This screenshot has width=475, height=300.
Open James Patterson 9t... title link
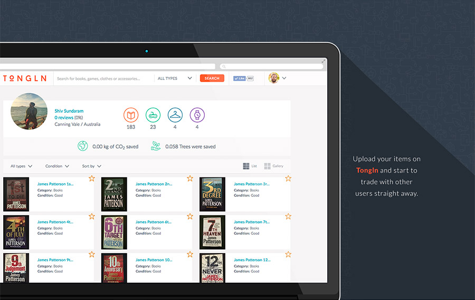(55, 260)
